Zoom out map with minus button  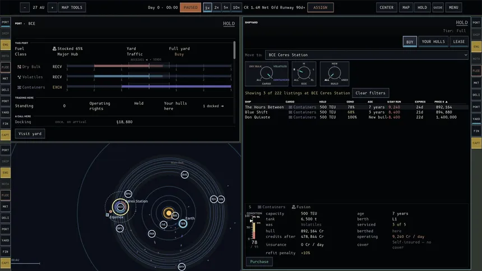coord(25,7)
